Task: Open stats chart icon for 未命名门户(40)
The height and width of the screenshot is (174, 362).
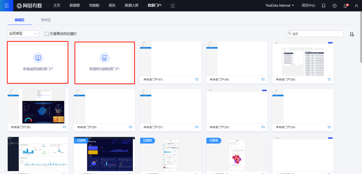Action: point(263,79)
